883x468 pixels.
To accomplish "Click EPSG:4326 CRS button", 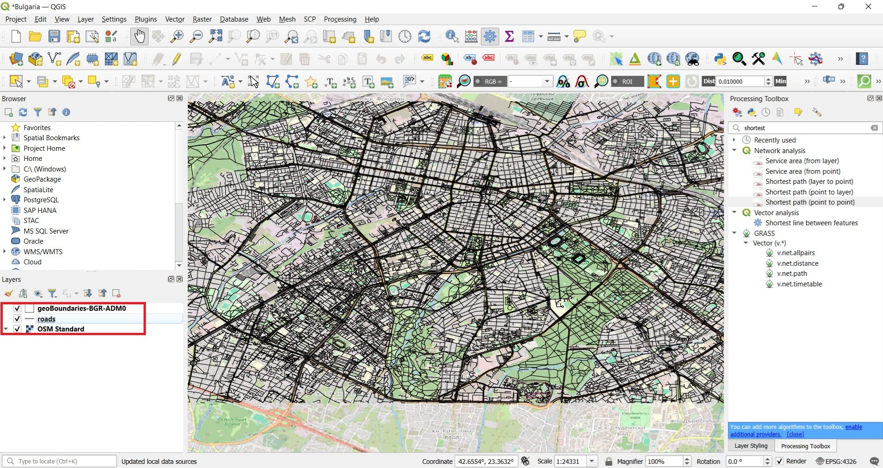I will pyautogui.click(x=836, y=461).
